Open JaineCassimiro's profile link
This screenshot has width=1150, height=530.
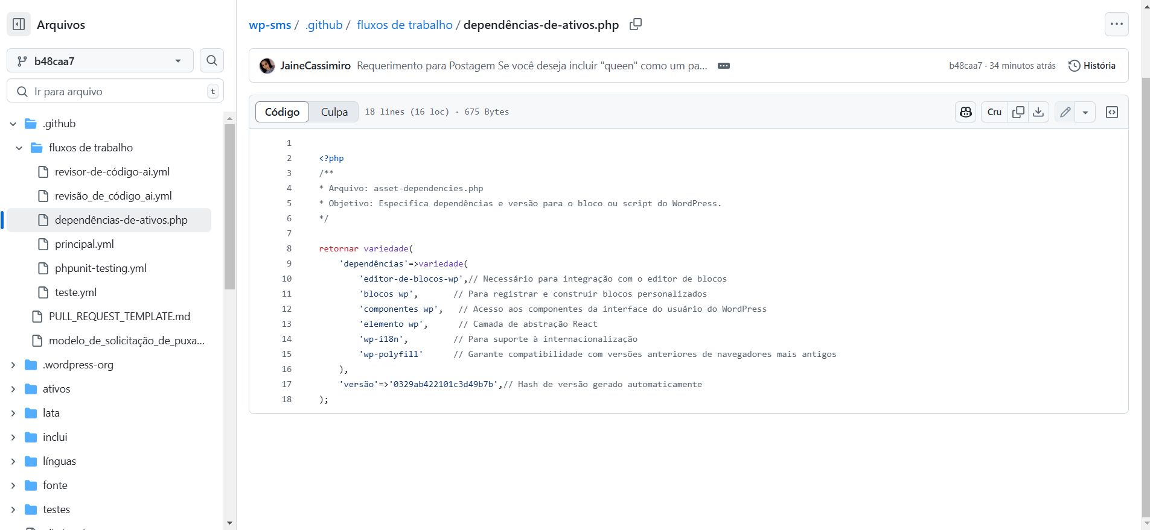315,66
